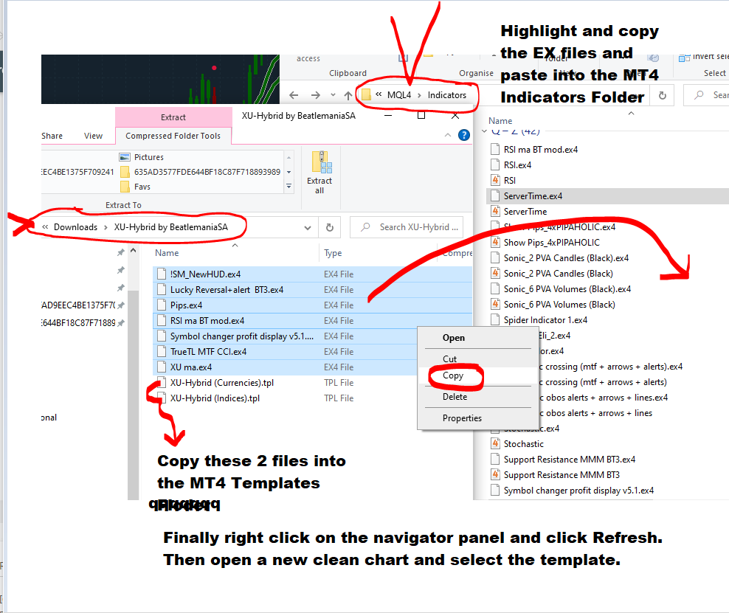The image size is (729, 613).
Task: Click file icon of !SM_NewHUD.ex4
Action: (x=162, y=274)
